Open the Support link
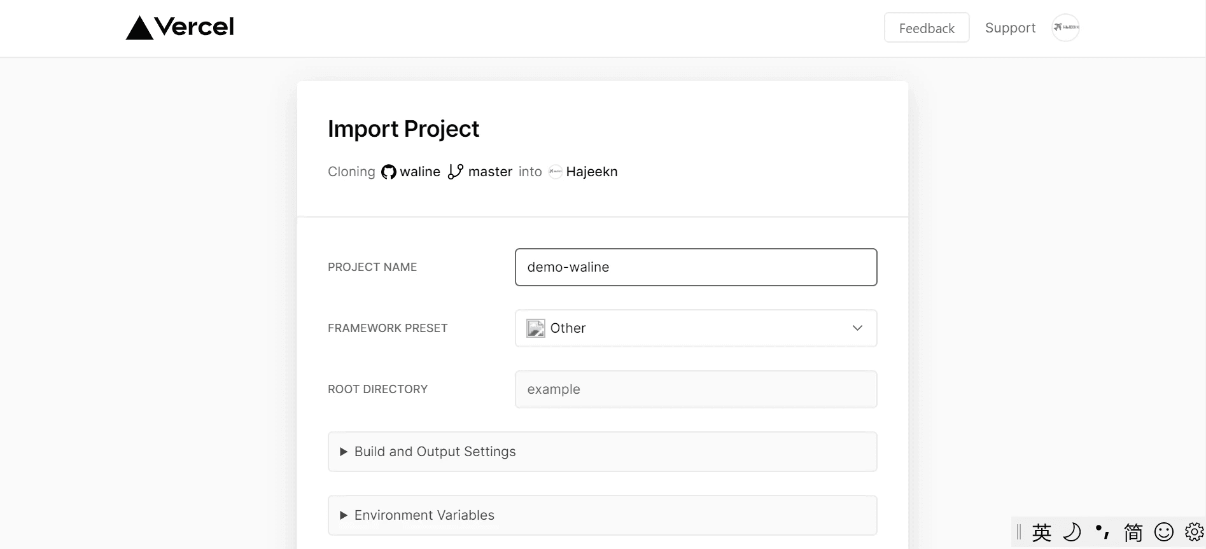The height and width of the screenshot is (549, 1206). coord(1010,28)
